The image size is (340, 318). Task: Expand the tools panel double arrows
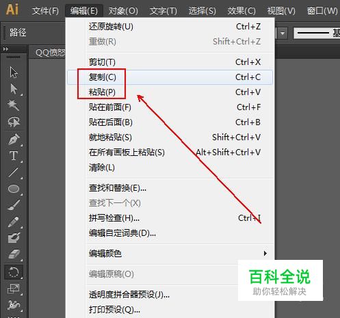[x=5, y=49]
